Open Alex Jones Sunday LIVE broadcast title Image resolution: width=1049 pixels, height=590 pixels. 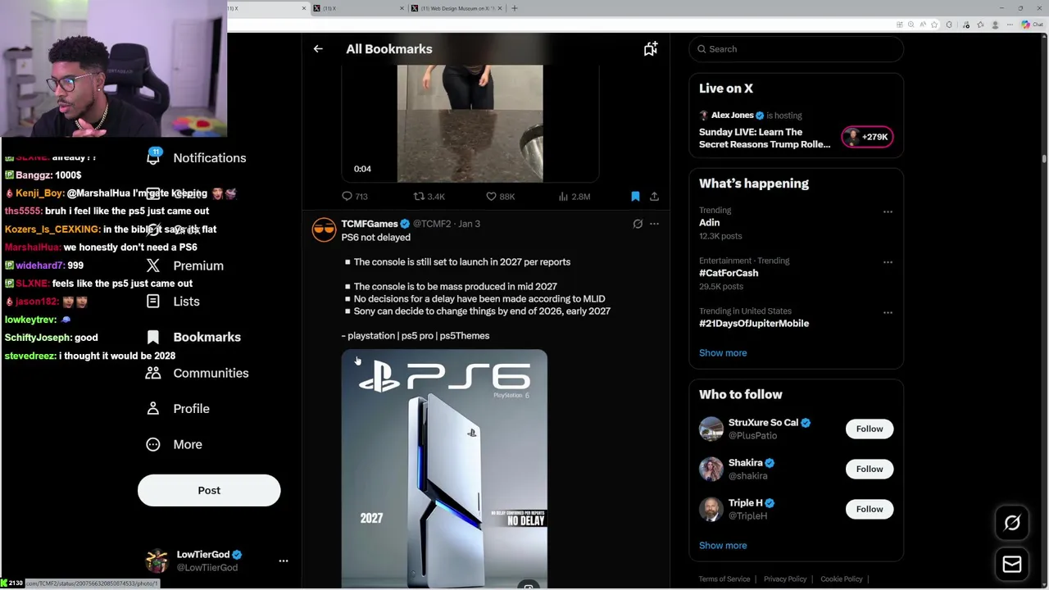pos(765,138)
